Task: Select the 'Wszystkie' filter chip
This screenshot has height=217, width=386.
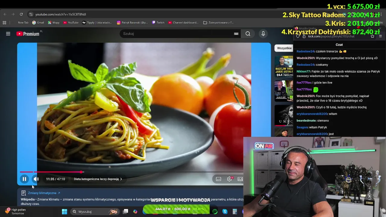Action: (284, 48)
